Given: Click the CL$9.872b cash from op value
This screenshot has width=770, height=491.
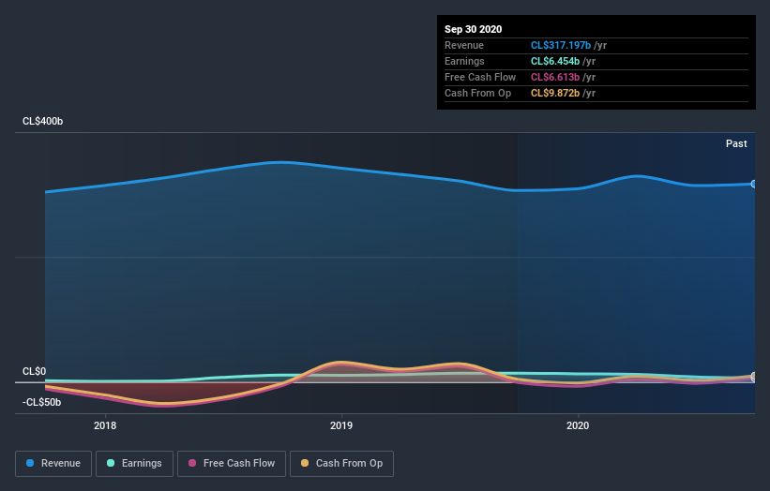Looking at the screenshot, I should coord(555,93).
